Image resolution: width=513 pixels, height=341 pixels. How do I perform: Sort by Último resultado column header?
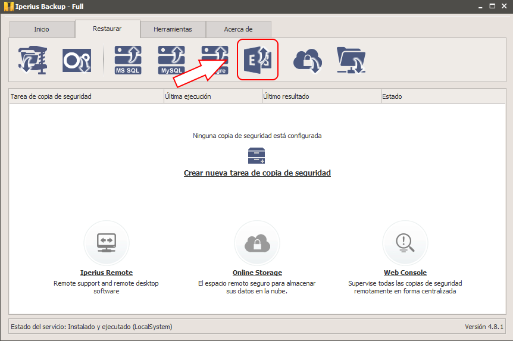[x=321, y=96]
